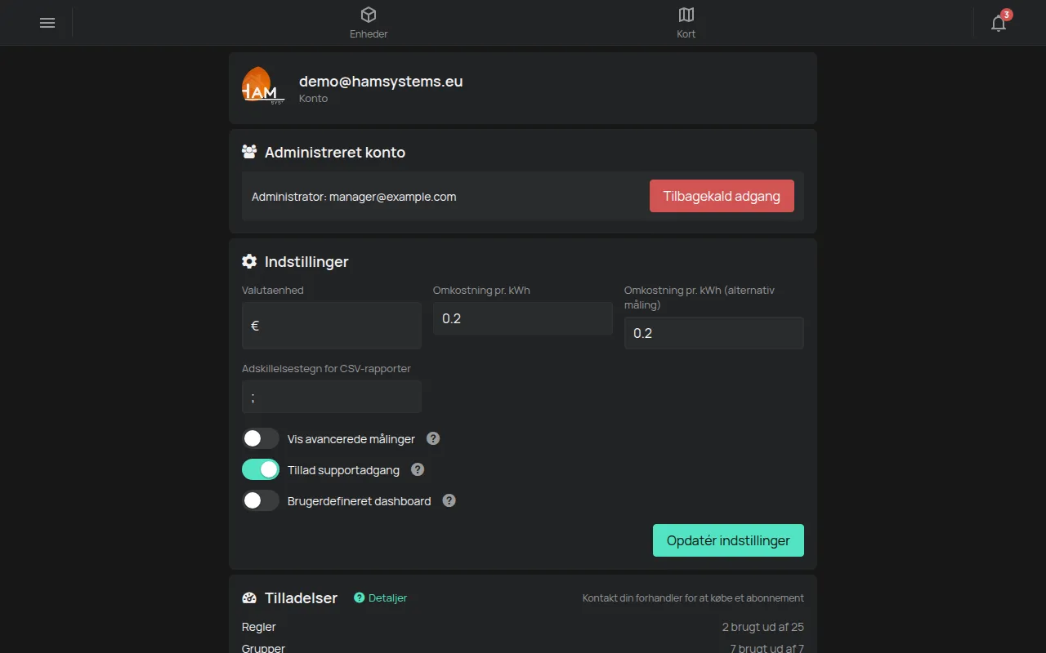Click the Administreret konto users icon

[249, 152]
